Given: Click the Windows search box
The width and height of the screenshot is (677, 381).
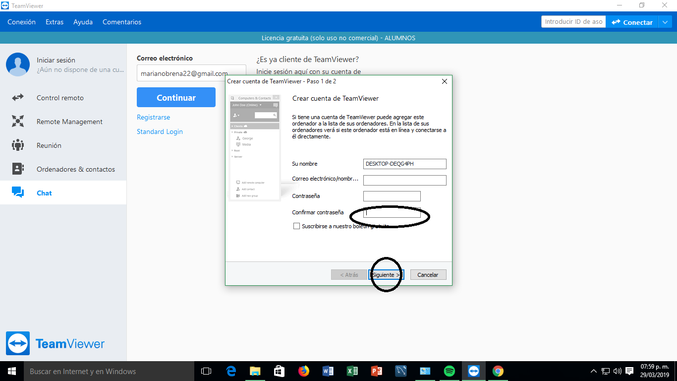Looking at the screenshot, I should click(109, 371).
